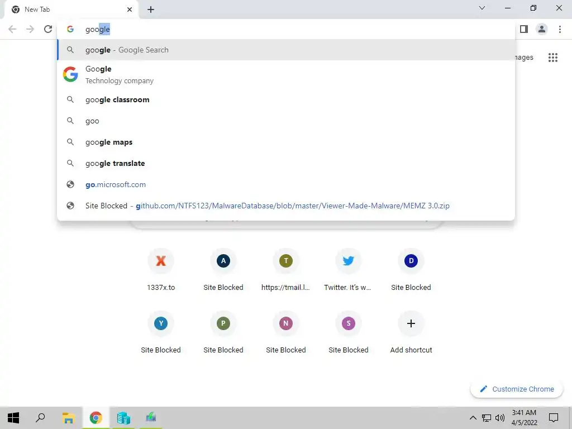The image size is (572, 429).
Task: Open a new tab with plus button
Action: pyautogui.click(x=151, y=9)
